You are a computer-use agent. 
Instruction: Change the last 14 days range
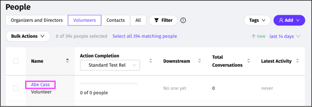(285, 36)
